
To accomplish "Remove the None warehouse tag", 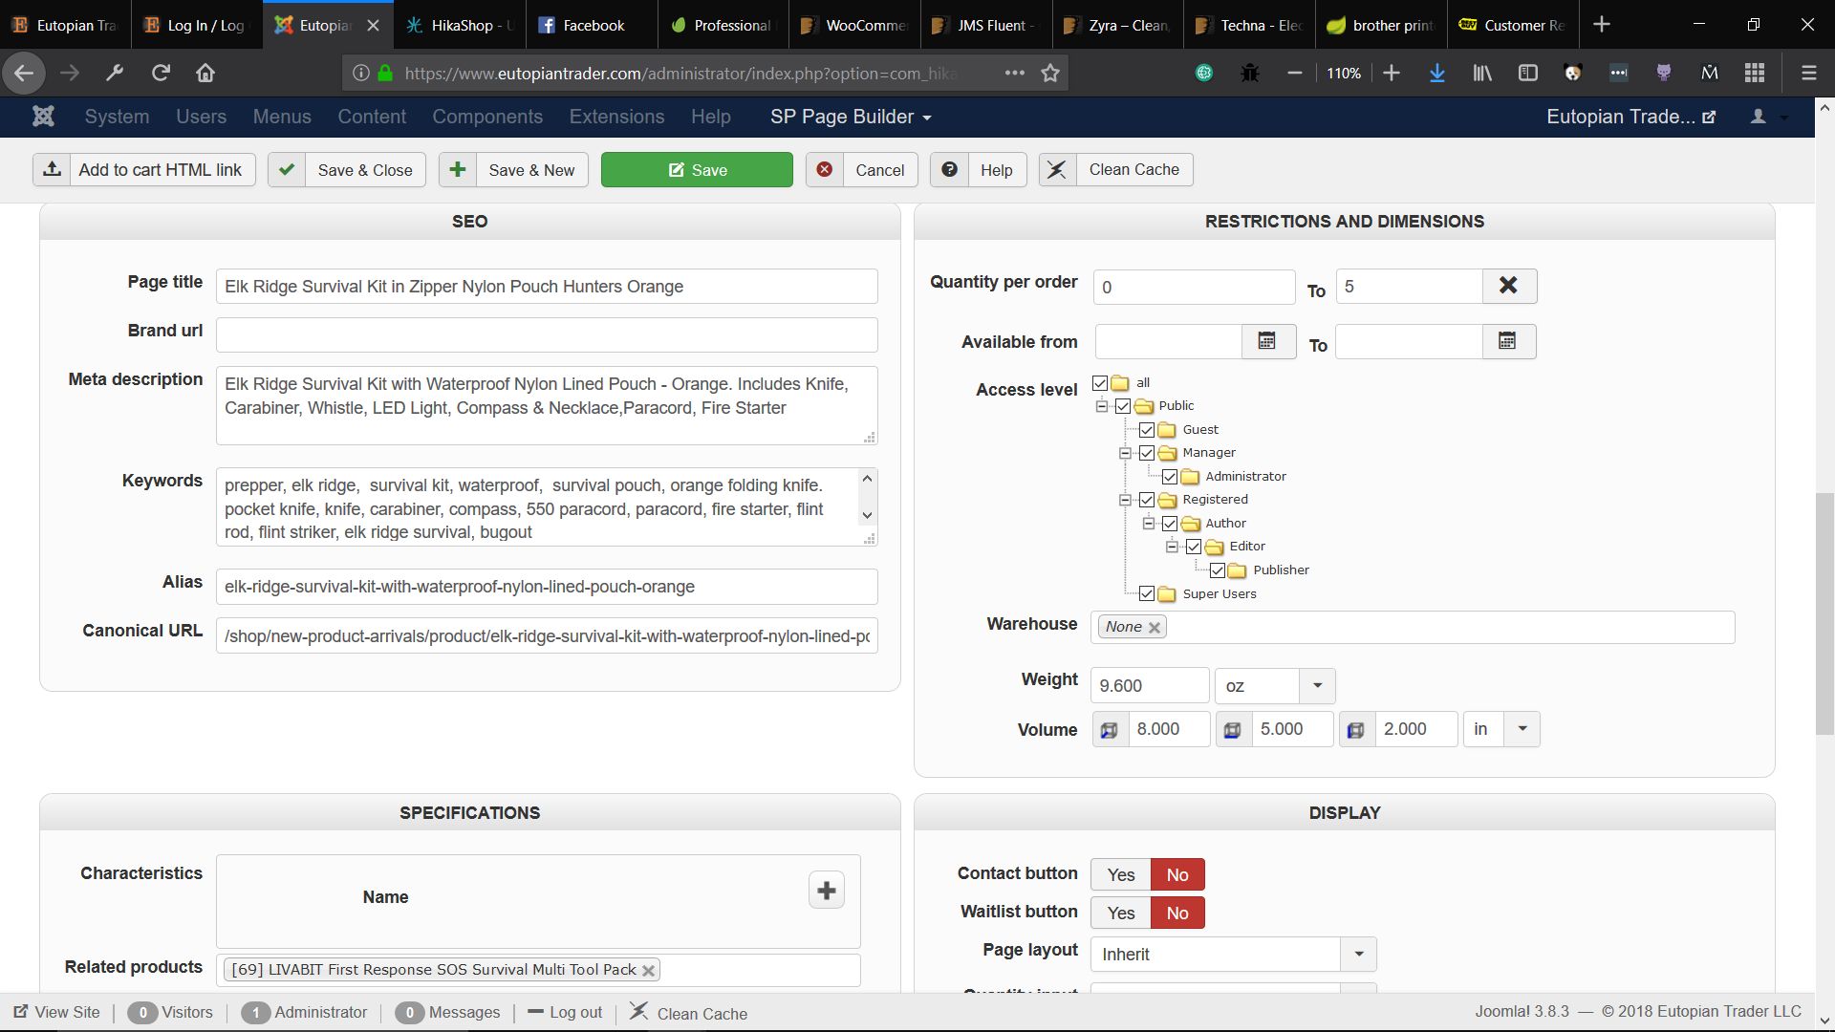I will 1155,628.
